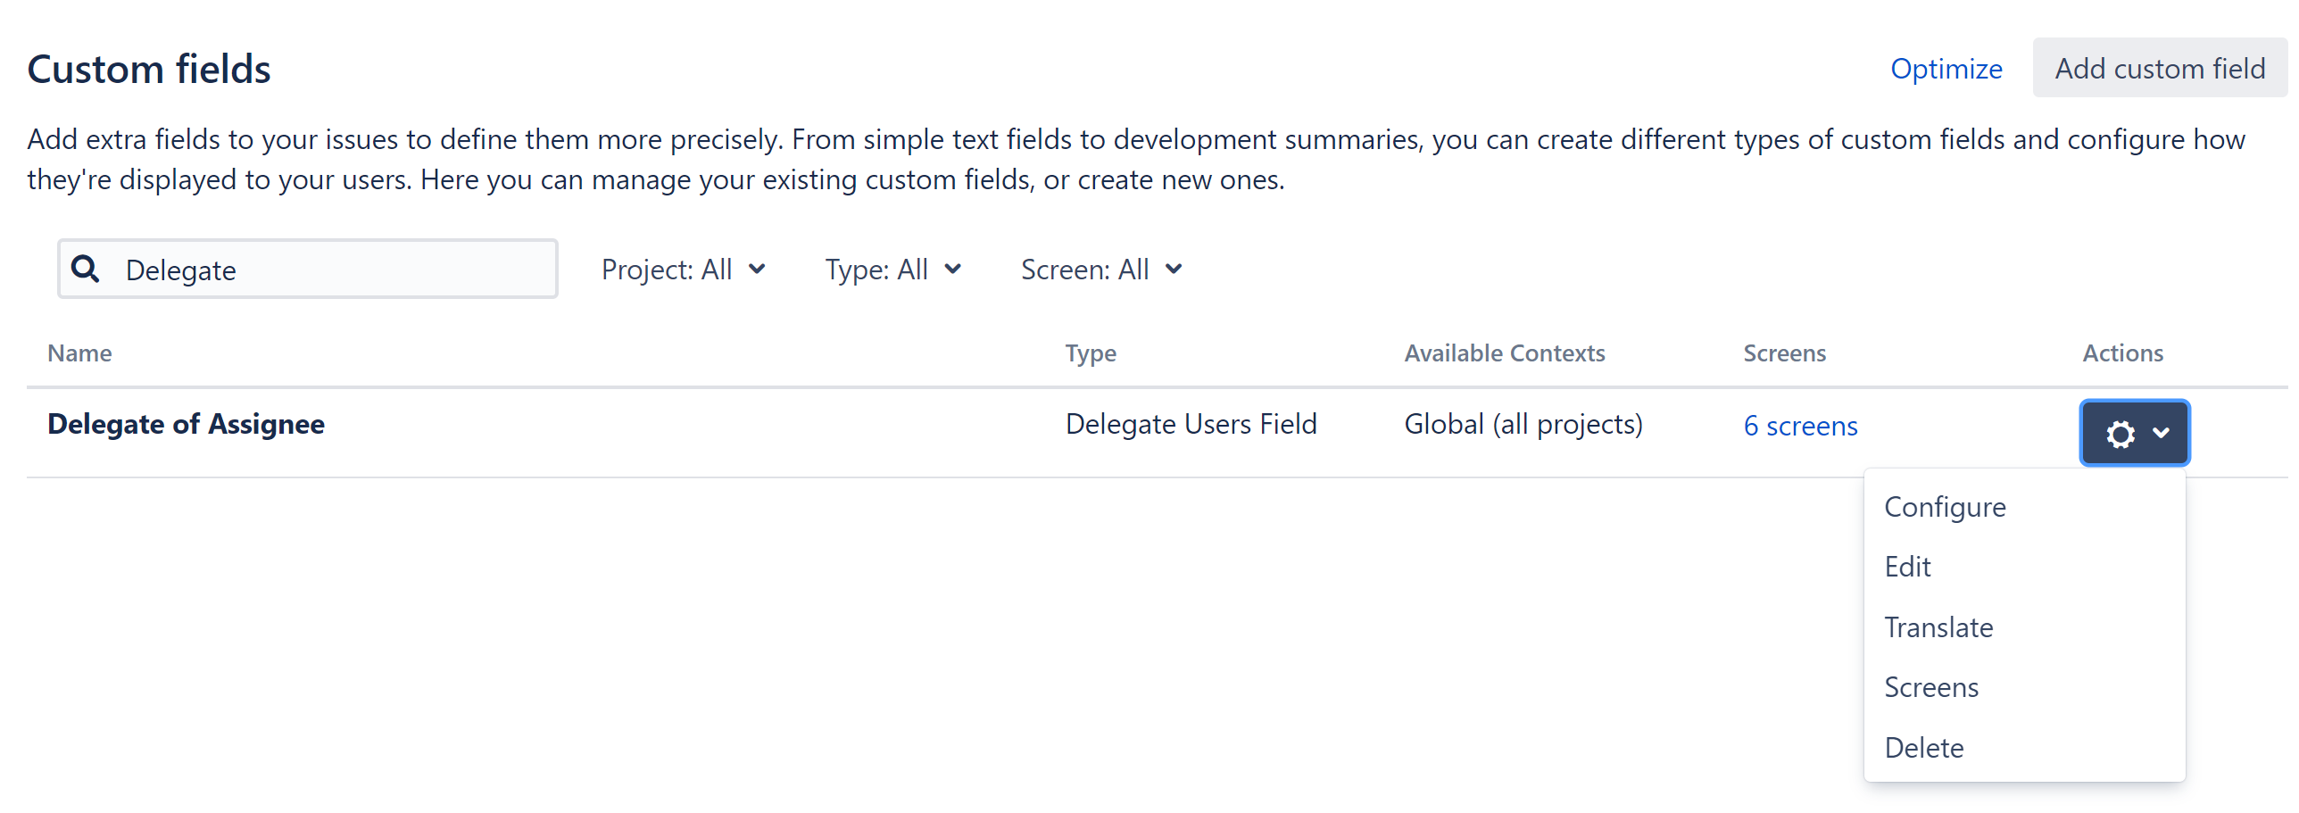The image size is (2299, 813).
Task: Click the gear icon in Actions column
Action: click(x=2120, y=434)
